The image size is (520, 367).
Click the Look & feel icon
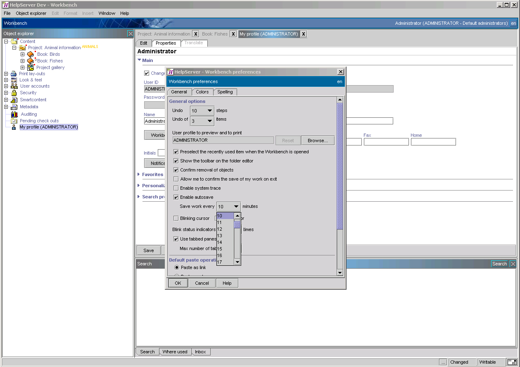14,80
